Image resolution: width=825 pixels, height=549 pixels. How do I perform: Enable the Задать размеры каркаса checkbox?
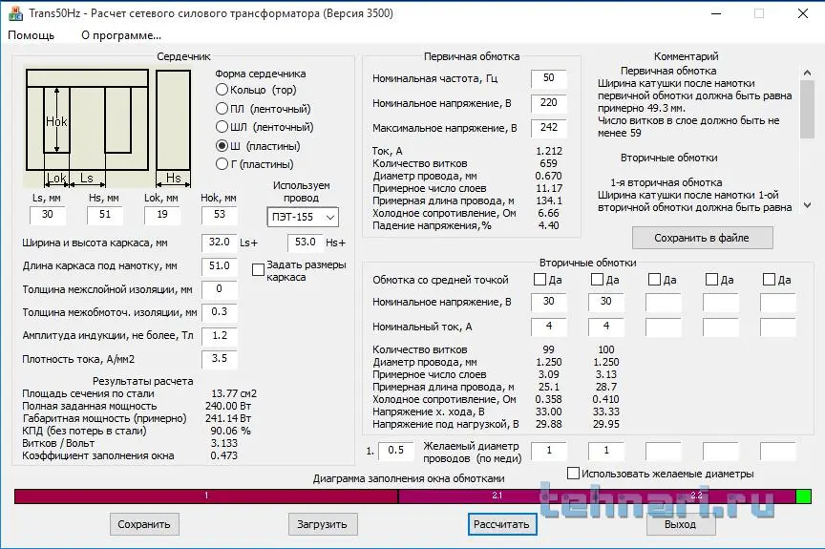(258, 270)
